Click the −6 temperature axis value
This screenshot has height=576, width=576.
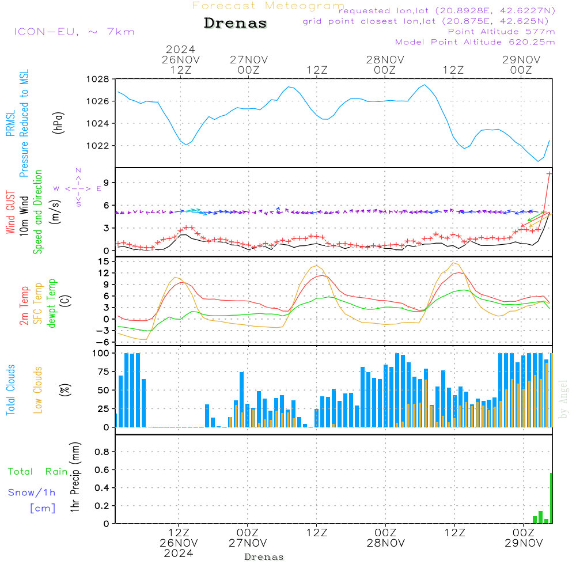pyautogui.click(x=101, y=342)
